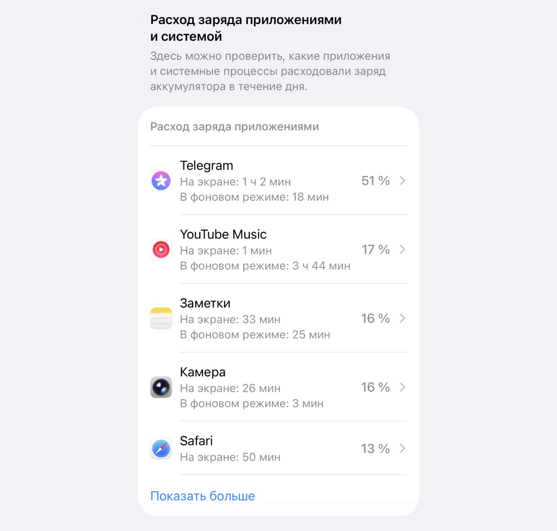Open Safari details via chevron

(402, 448)
